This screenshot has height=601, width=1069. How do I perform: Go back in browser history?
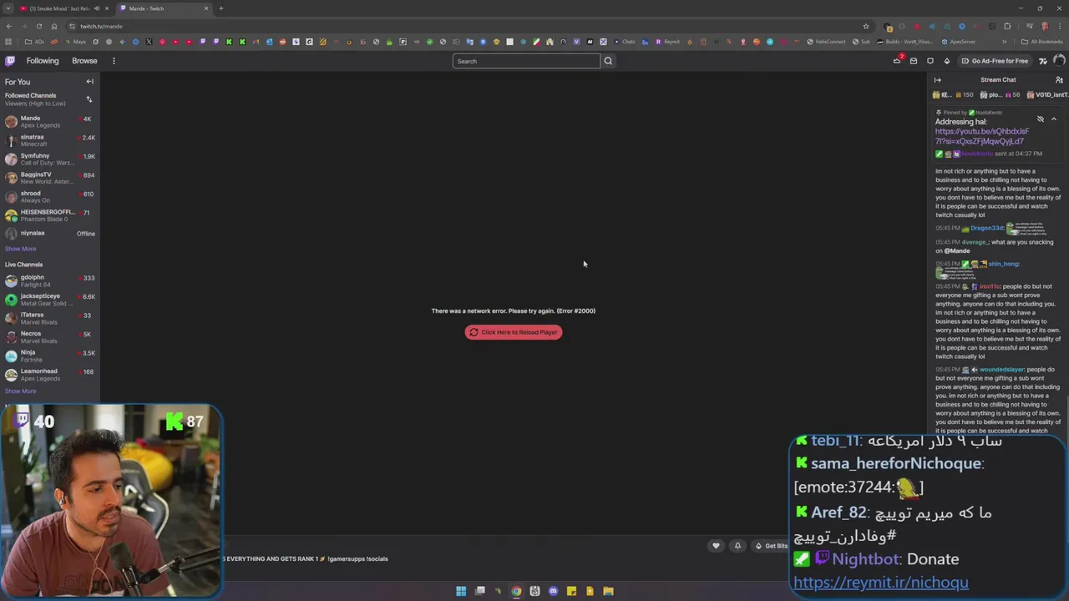pos(8,26)
